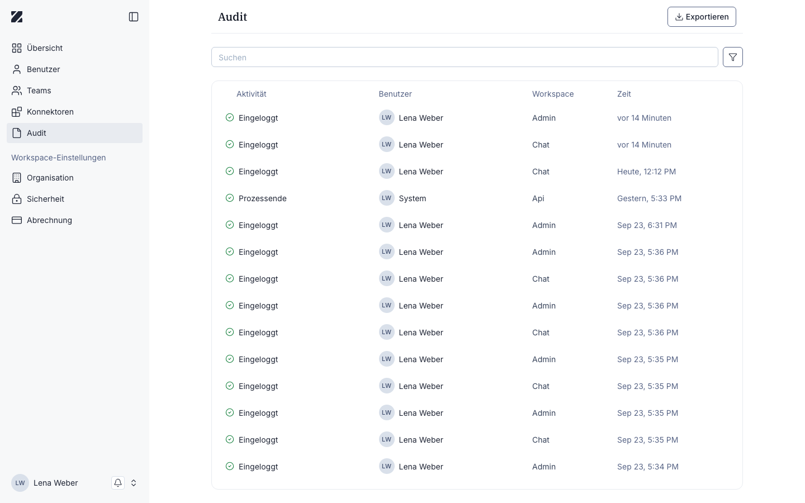The height and width of the screenshot is (503, 805).
Task: Click Lena Weber avatar at sidebar bottom
Action: coord(20,483)
